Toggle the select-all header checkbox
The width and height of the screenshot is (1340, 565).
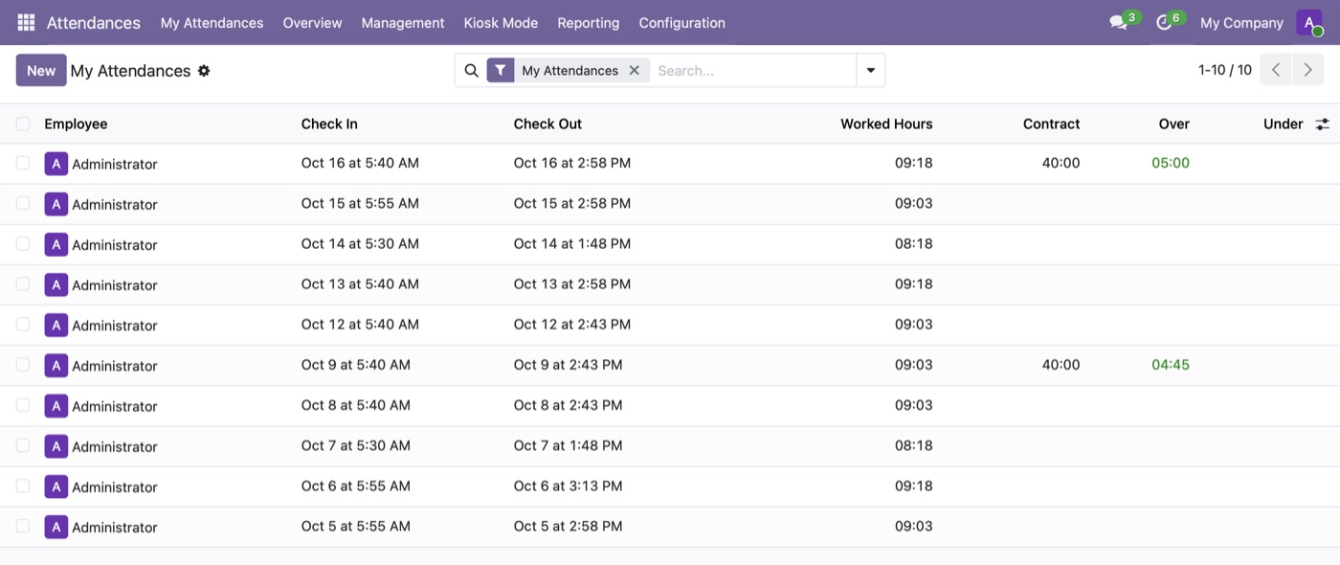(x=23, y=124)
